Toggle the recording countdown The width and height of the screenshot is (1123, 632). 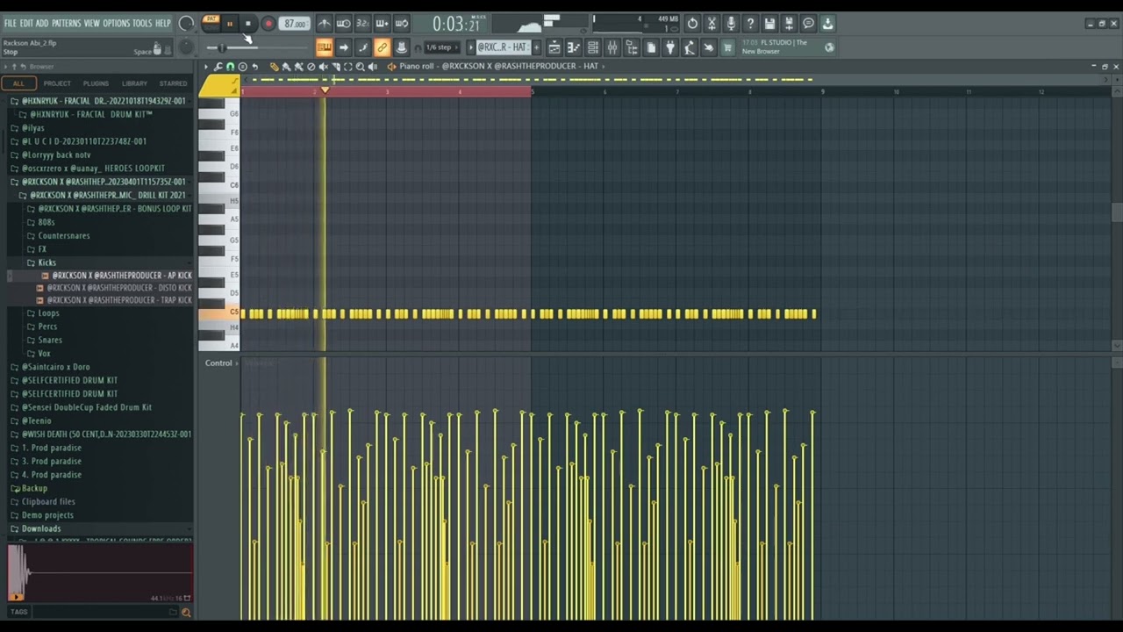pyautogui.click(x=362, y=24)
